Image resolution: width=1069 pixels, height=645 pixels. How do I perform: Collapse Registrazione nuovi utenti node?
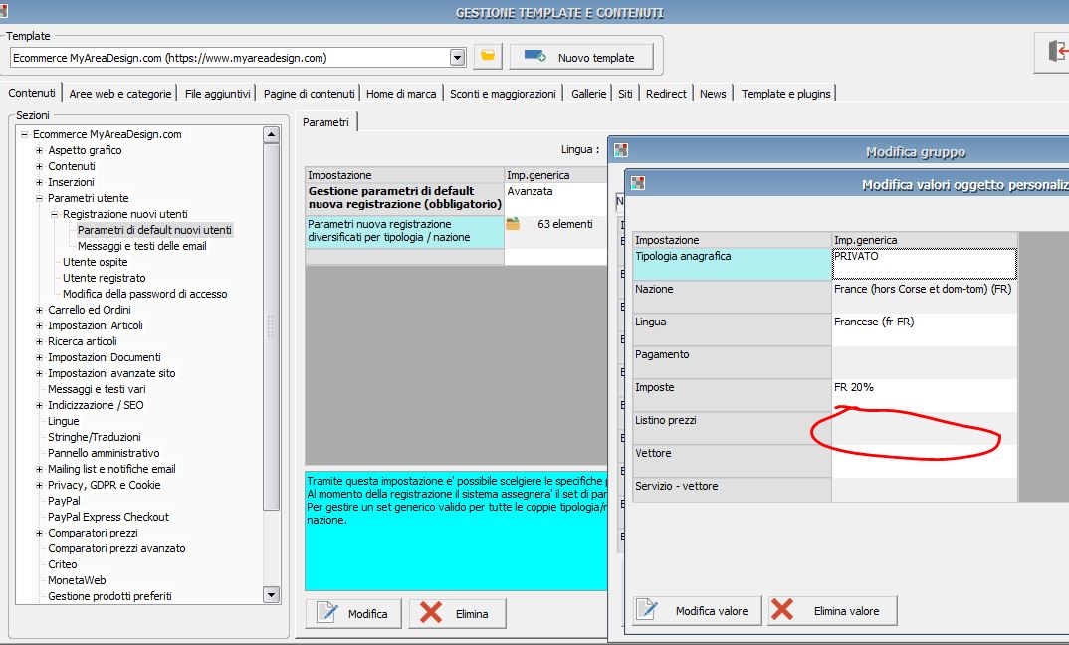55,214
